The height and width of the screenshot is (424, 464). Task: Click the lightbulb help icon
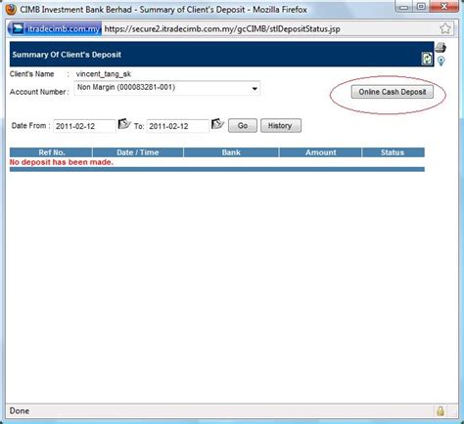coord(441,61)
